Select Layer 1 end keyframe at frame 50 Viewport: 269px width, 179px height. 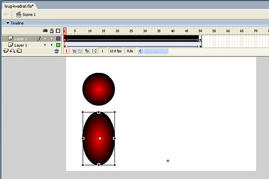[200, 45]
